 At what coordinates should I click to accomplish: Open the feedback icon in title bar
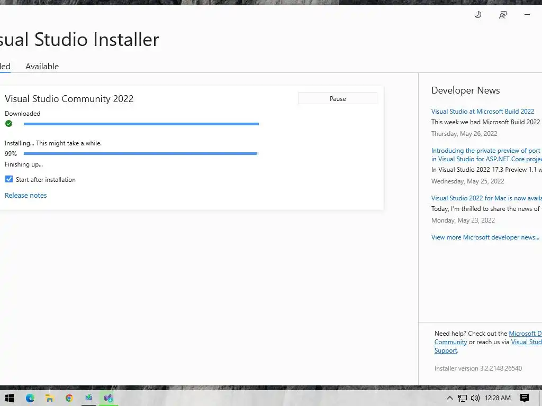[503, 14]
